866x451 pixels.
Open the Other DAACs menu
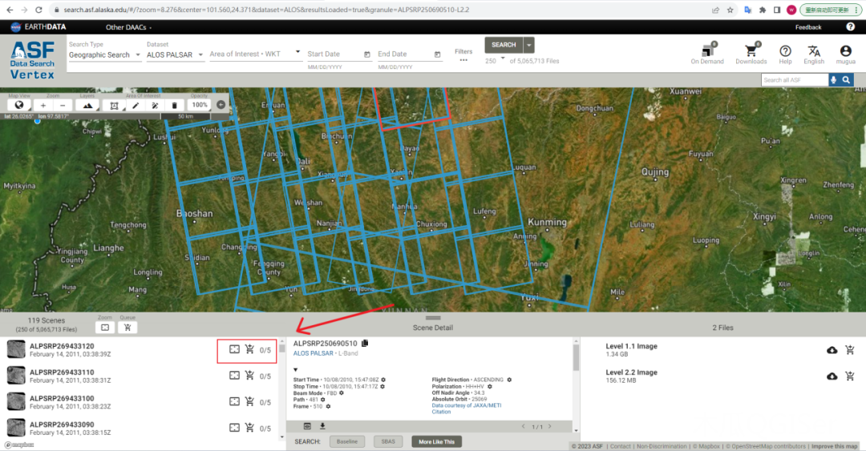click(x=128, y=27)
